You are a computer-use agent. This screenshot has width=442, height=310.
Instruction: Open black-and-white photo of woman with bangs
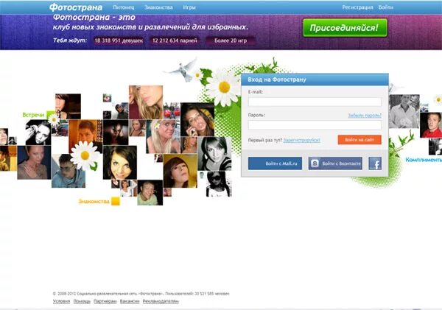coord(214,154)
